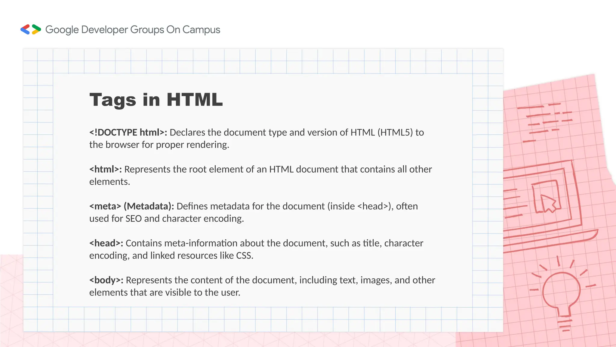Select the '<body>:' bold label
This screenshot has width=616, height=347.
coord(106,280)
